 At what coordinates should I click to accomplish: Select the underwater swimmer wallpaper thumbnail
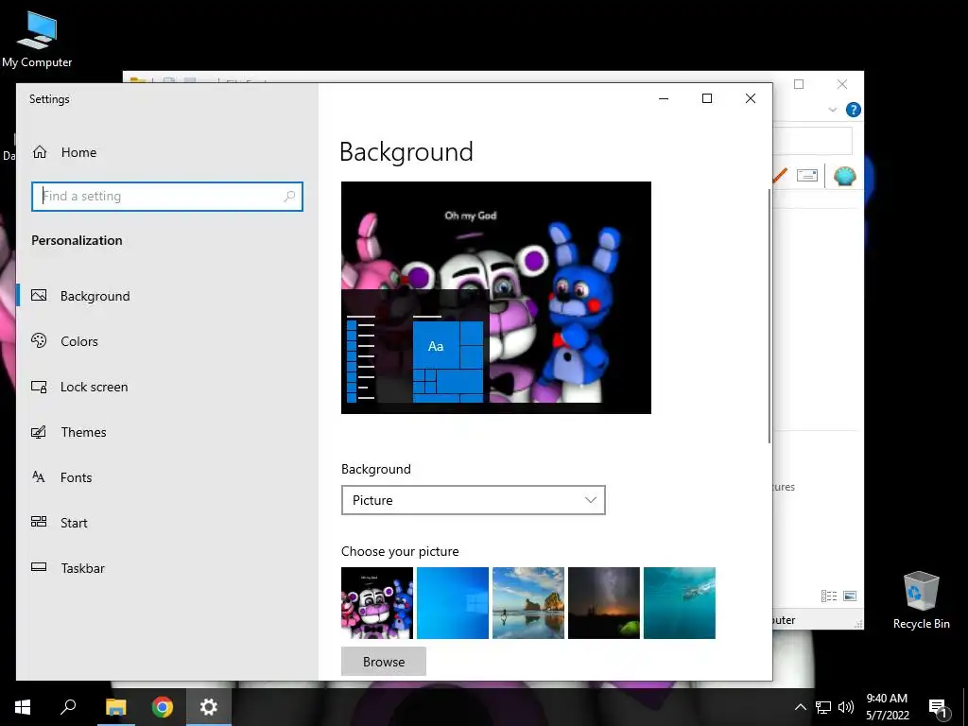(x=680, y=603)
